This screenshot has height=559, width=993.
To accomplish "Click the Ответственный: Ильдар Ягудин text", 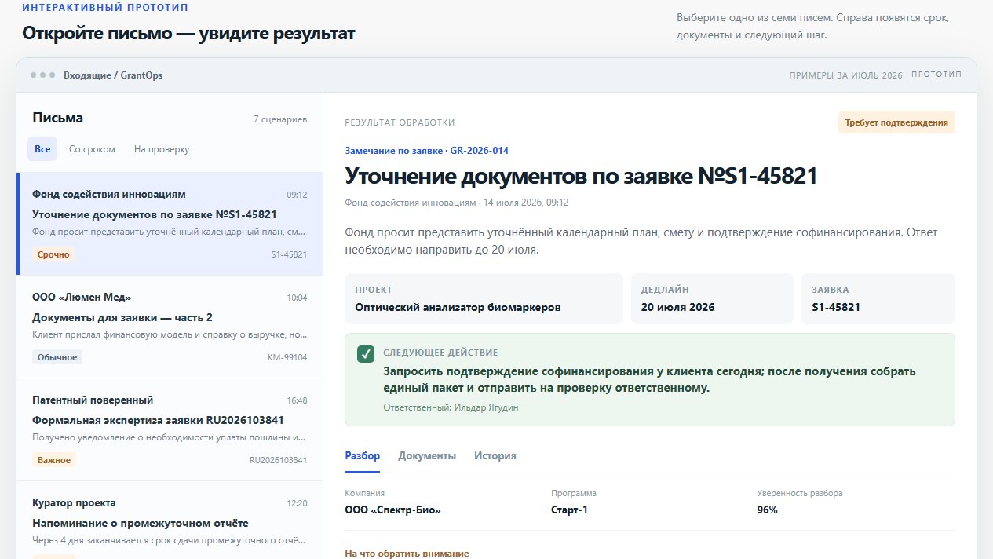I will pyautogui.click(x=451, y=408).
